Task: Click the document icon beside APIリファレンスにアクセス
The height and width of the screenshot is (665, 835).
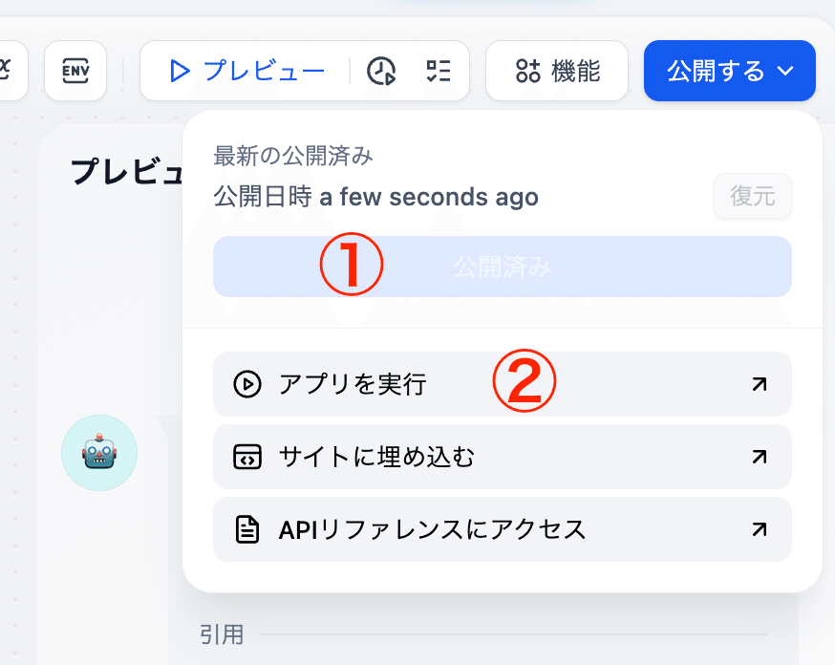Action: coord(246,529)
